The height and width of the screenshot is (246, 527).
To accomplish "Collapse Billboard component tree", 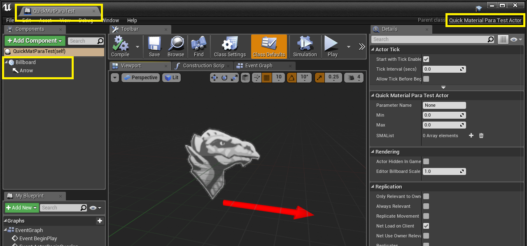I will pyautogui.click(x=6, y=62).
